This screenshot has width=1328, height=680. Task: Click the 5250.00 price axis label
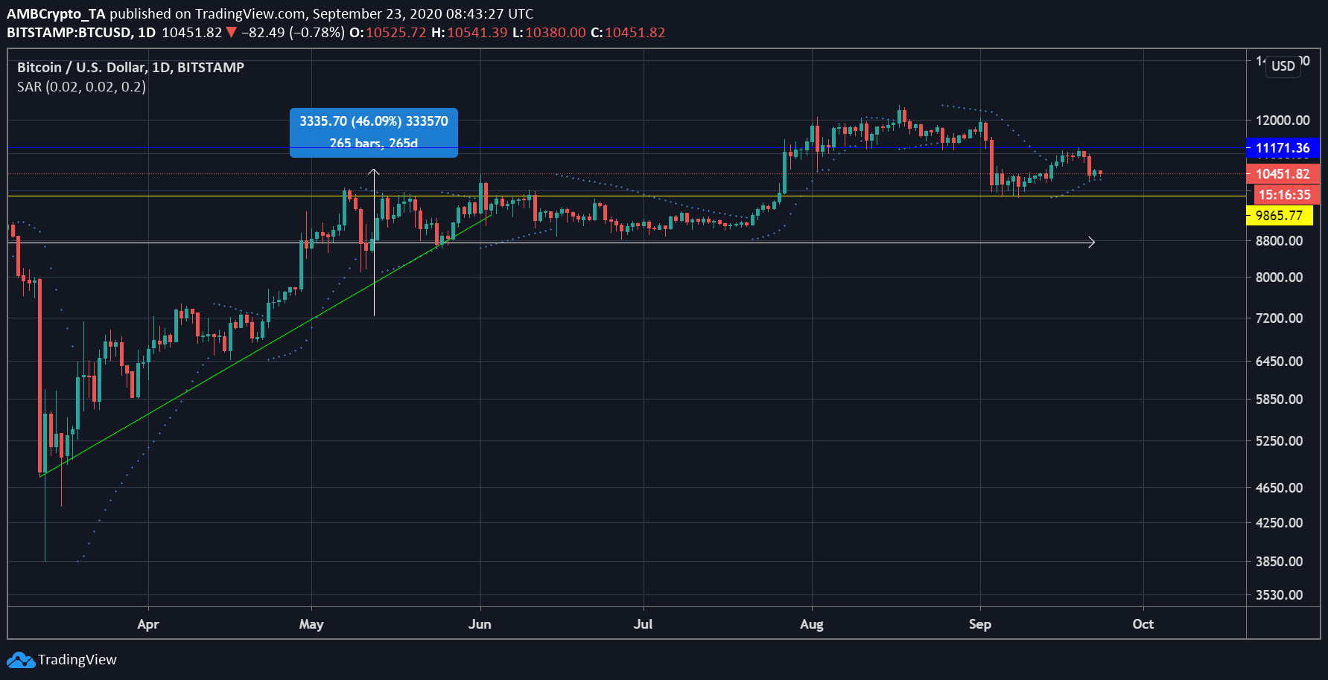point(1279,441)
